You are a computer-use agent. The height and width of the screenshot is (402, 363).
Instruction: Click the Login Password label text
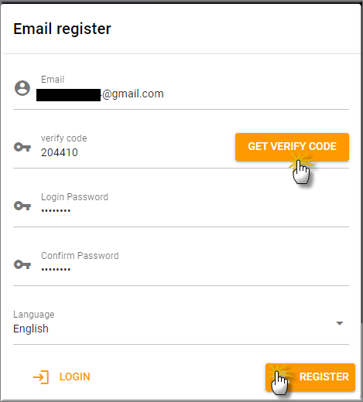pyautogui.click(x=74, y=197)
